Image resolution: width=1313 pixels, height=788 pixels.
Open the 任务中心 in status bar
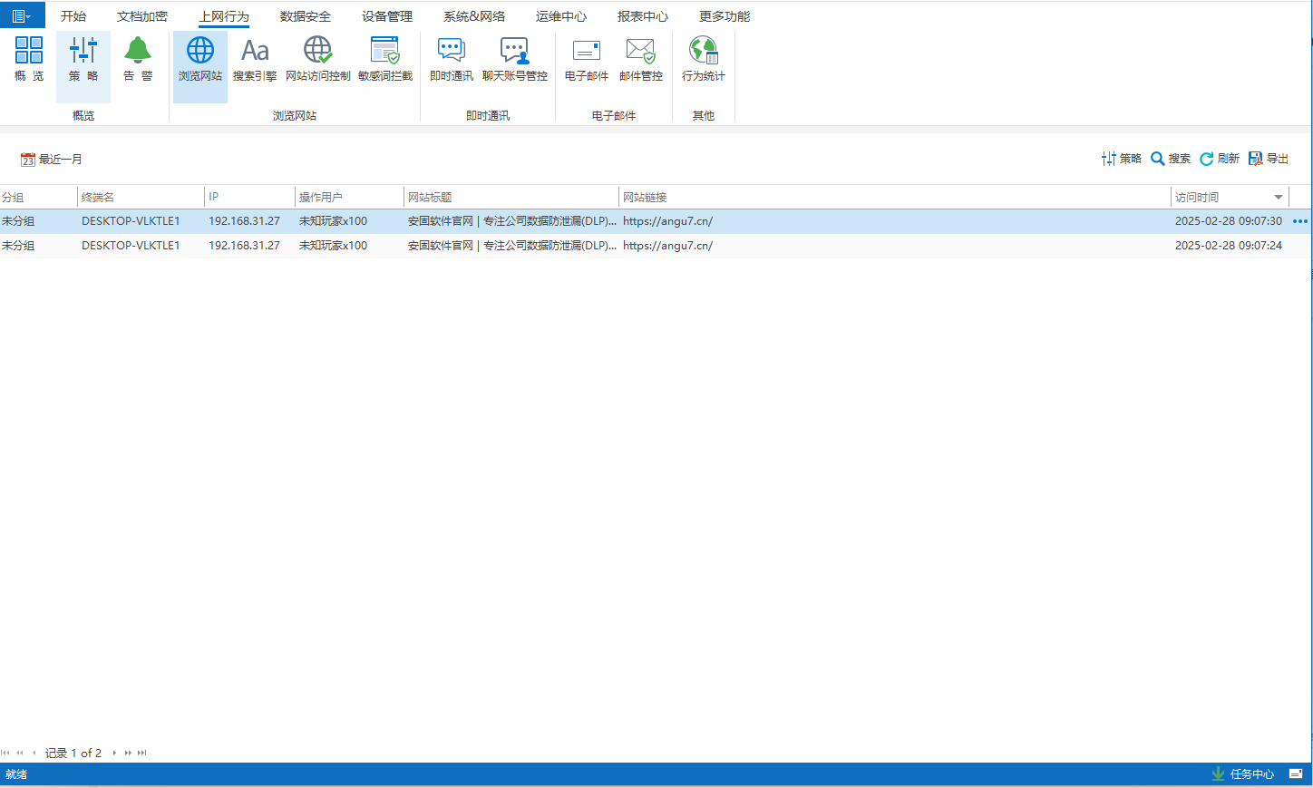coord(1243,773)
